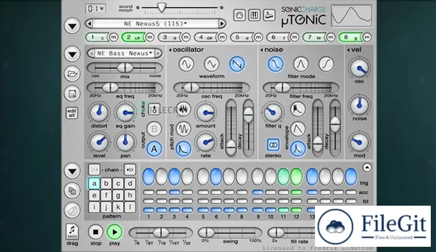Select pattern l
This screenshot has height=252, width=436.
[x=130, y=207]
